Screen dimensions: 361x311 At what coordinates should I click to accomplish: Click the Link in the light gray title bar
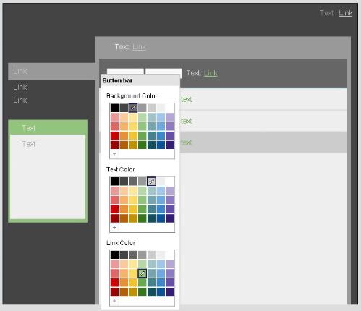(139, 47)
